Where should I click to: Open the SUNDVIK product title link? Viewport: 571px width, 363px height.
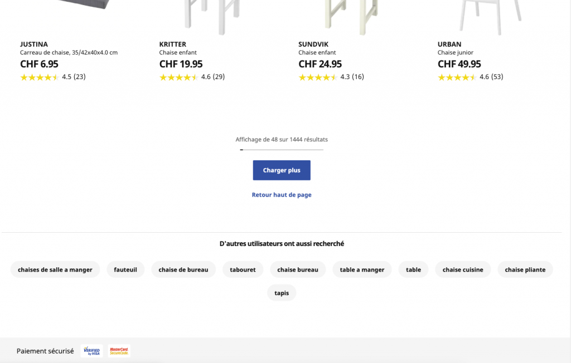313,45
